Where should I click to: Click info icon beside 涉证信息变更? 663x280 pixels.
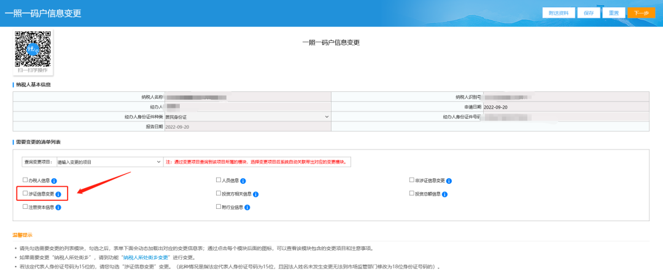pos(58,194)
